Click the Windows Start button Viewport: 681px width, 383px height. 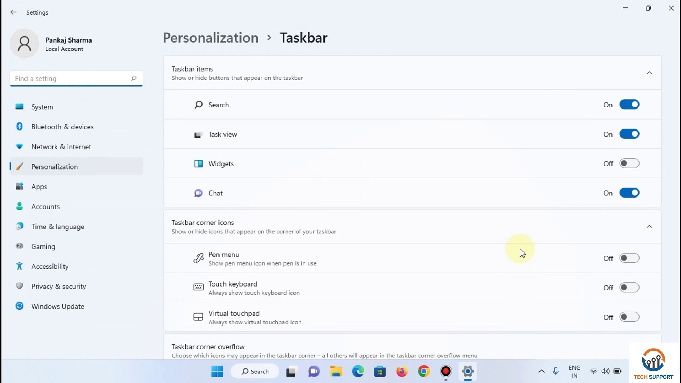217,371
